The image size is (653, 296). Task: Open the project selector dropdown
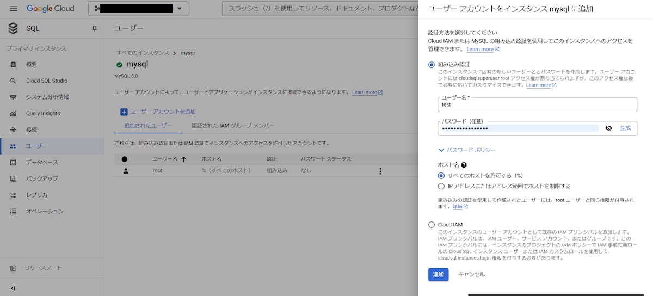(138, 9)
